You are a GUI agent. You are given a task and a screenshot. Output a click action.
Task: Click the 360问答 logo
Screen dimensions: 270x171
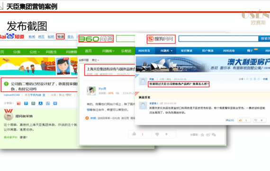point(96,38)
